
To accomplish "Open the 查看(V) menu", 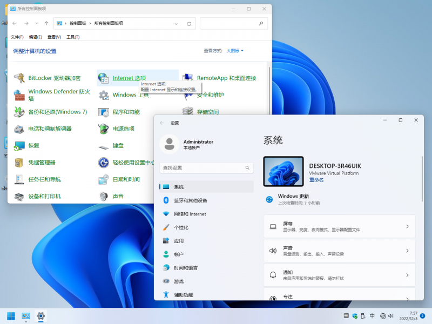I will coord(55,37).
